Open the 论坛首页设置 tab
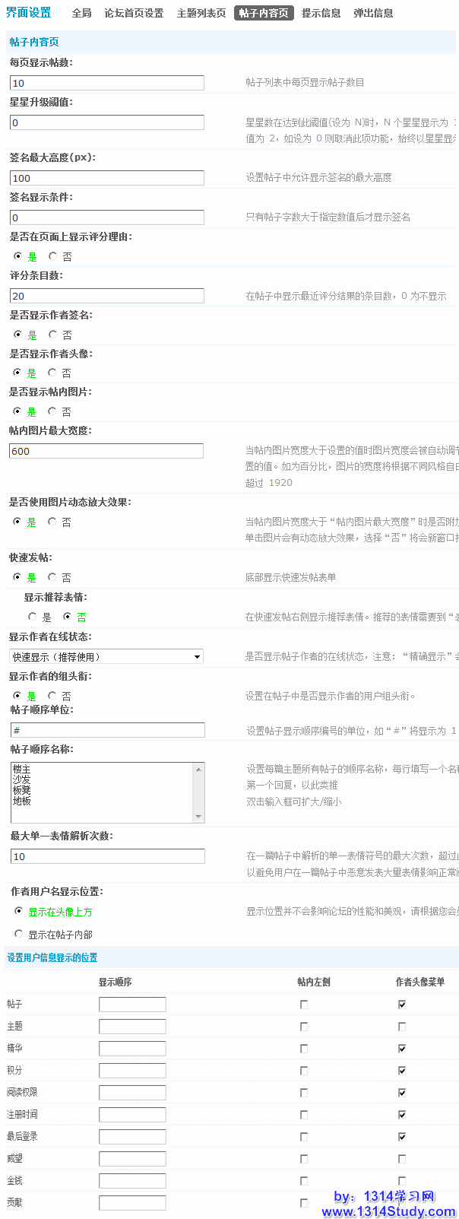 pos(134,13)
